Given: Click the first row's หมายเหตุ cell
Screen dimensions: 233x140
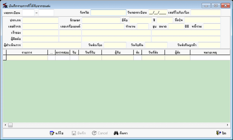Looking at the screenshot, I should coord(210,58).
